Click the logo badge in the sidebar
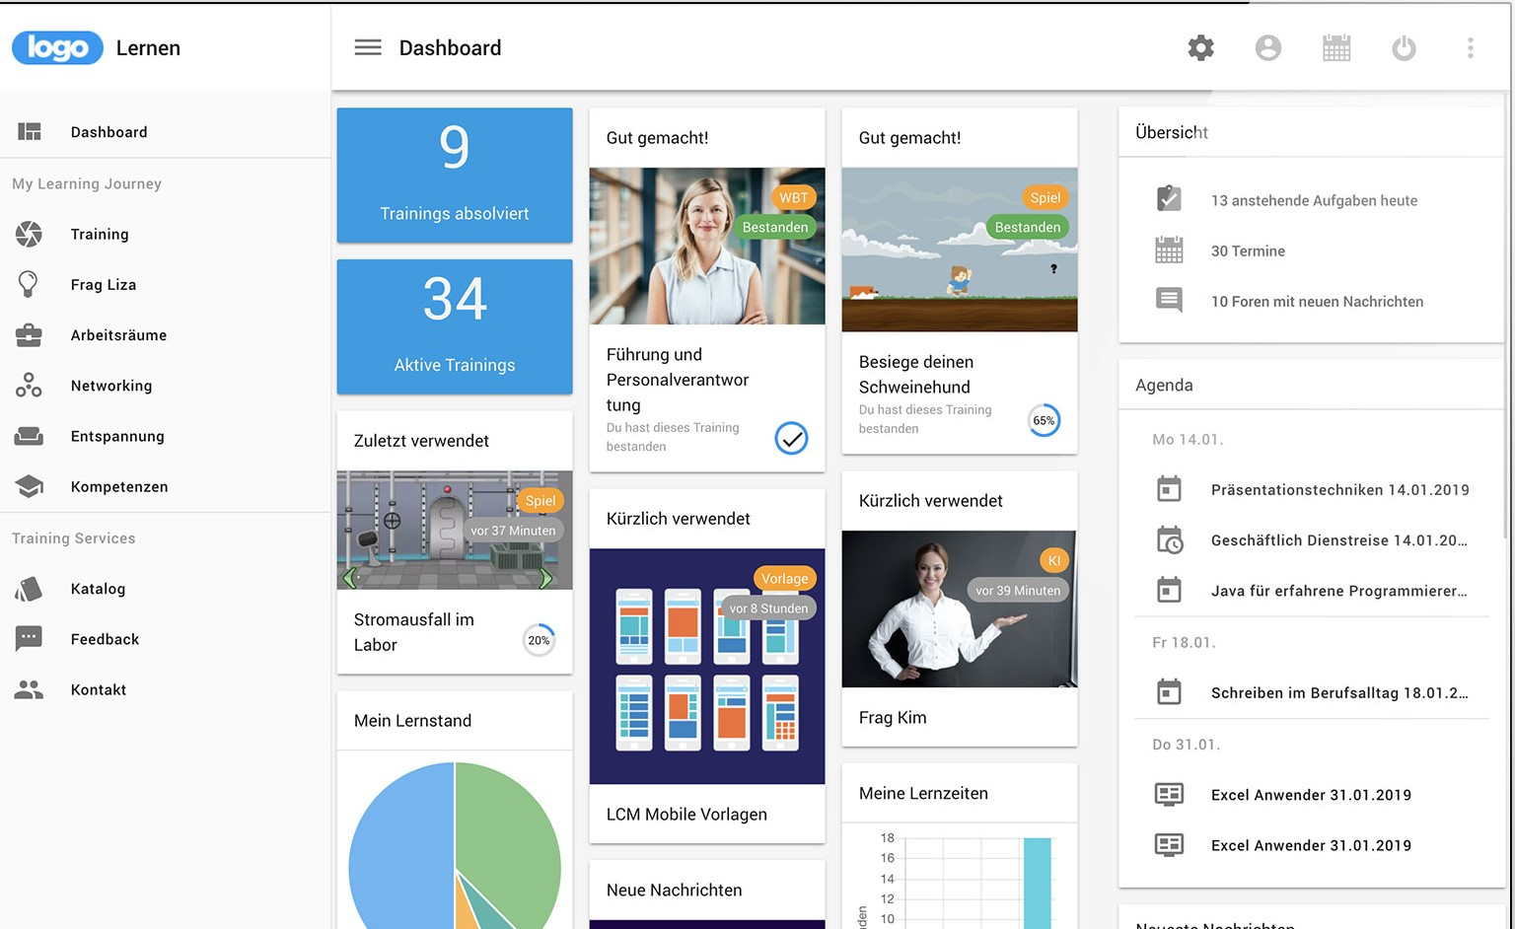Viewport: 1515px width, 929px height. pos(57,47)
